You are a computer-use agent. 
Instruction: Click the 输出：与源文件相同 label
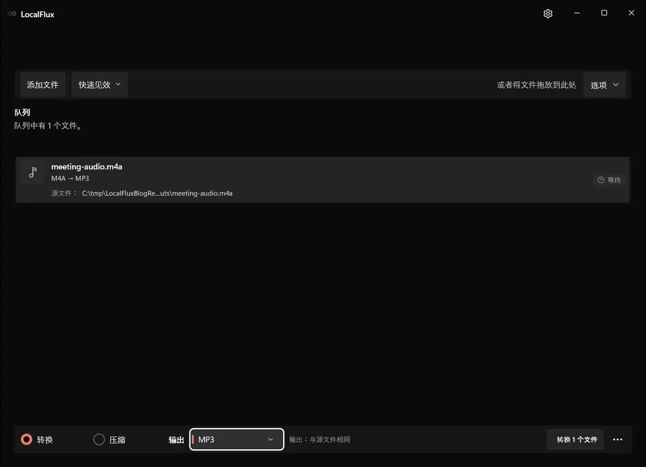(x=320, y=440)
